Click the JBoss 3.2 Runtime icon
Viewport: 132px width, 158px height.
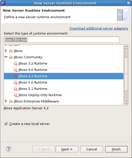tap(15, 63)
